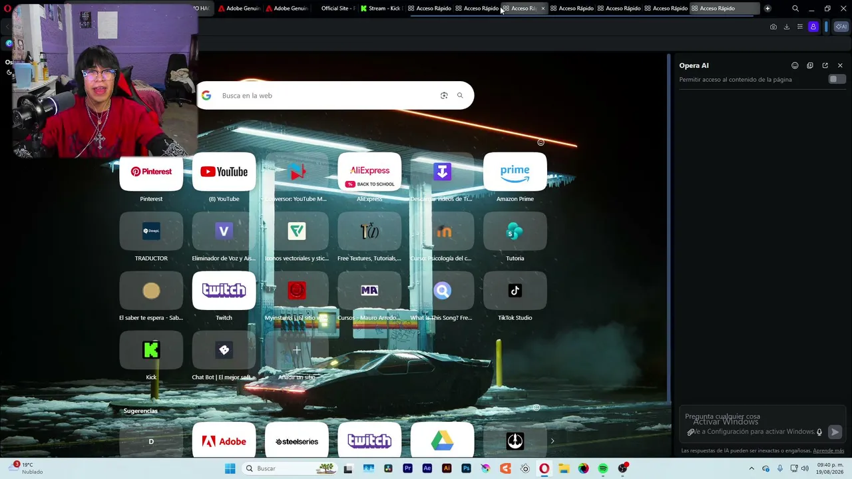This screenshot has width=852, height=479.
Task: Launch Photoshop from the taskbar
Action: click(x=466, y=468)
